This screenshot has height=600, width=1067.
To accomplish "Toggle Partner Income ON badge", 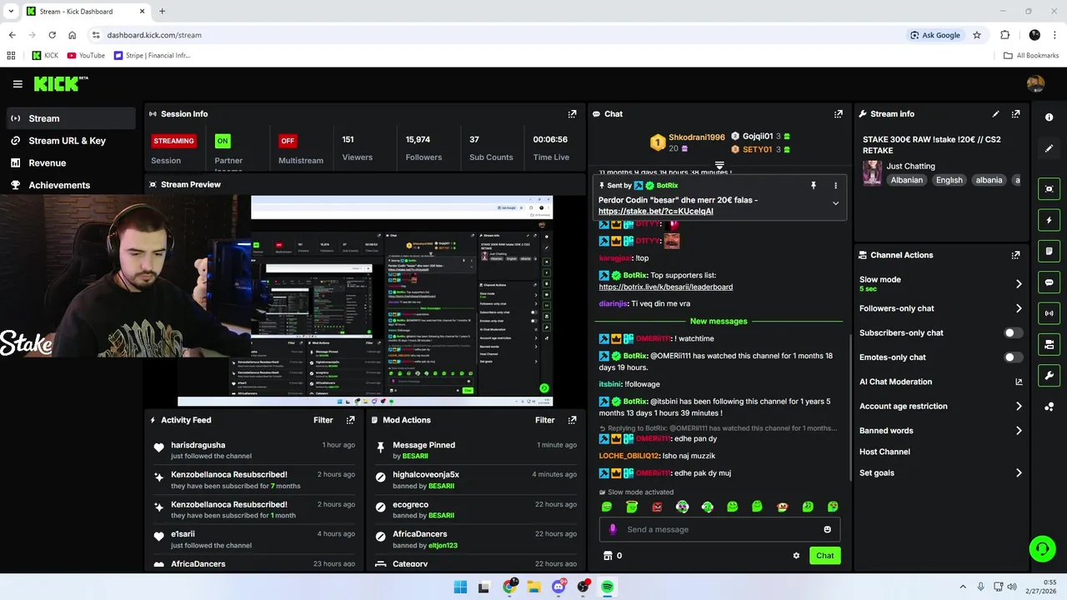I will [x=223, y=141].
